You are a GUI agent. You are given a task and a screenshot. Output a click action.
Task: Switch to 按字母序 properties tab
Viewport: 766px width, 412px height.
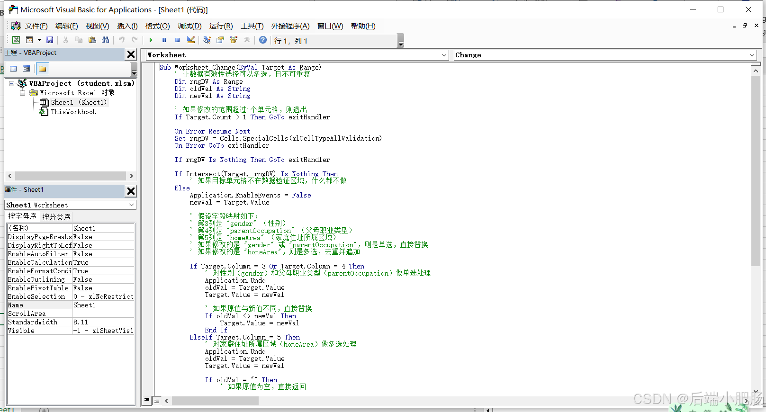[22, 216]
